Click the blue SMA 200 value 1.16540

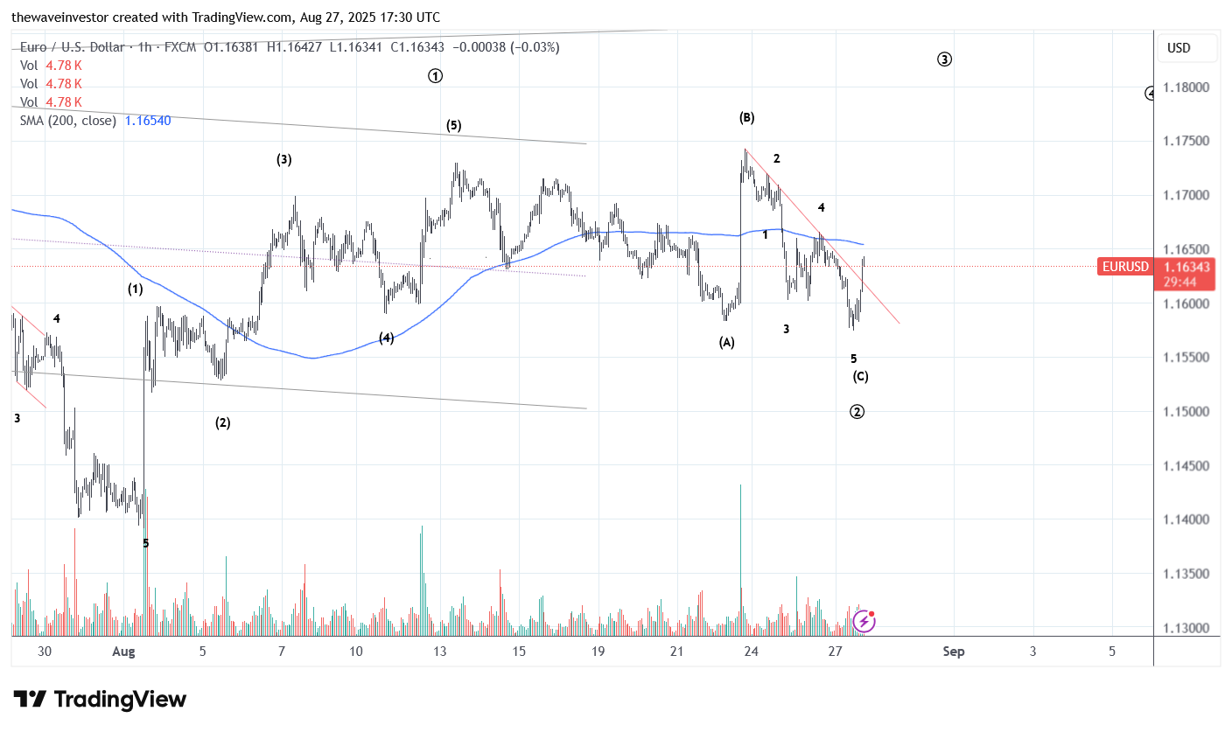click(x=148, y=121)
